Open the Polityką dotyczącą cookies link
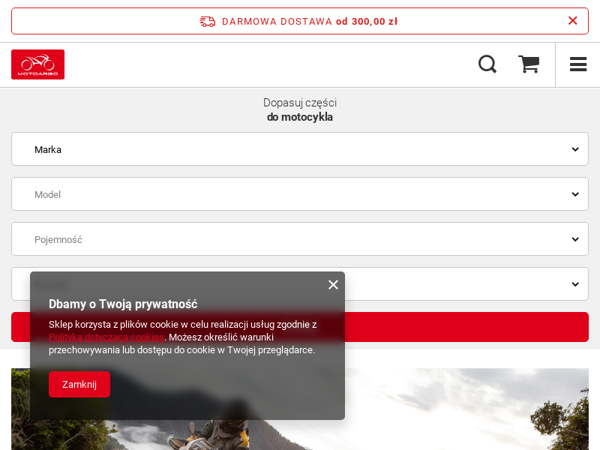Image resolution: width=600 pixels, height=450 pixels. click(x=106, y=337)
